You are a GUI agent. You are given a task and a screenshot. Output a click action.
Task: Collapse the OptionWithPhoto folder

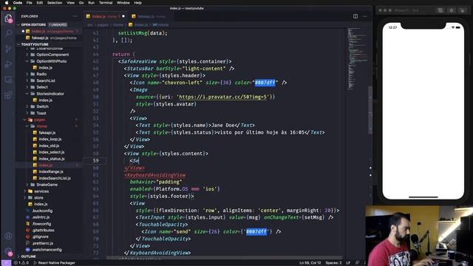click(x=51, y=61)
